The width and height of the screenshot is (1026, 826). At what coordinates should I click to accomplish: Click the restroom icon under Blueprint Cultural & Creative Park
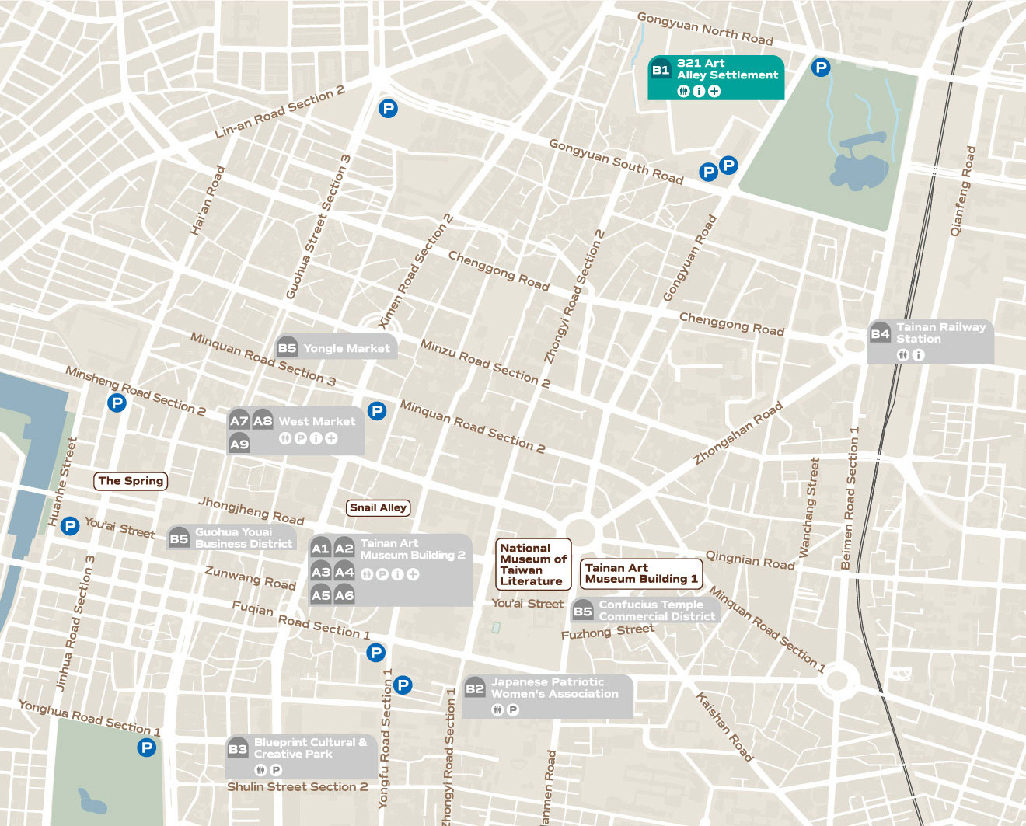click(260, 770)
